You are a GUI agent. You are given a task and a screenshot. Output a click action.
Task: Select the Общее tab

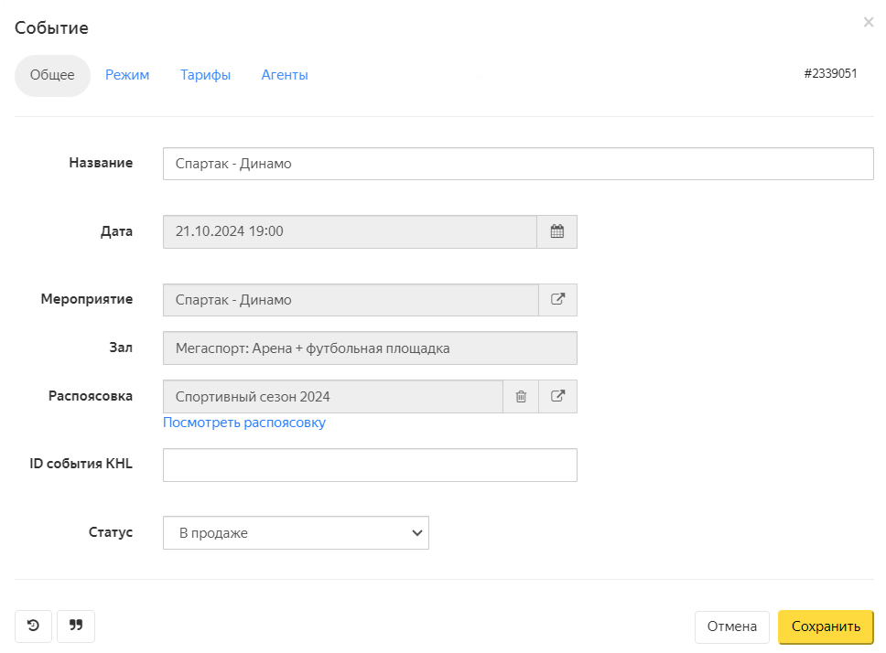52,75
